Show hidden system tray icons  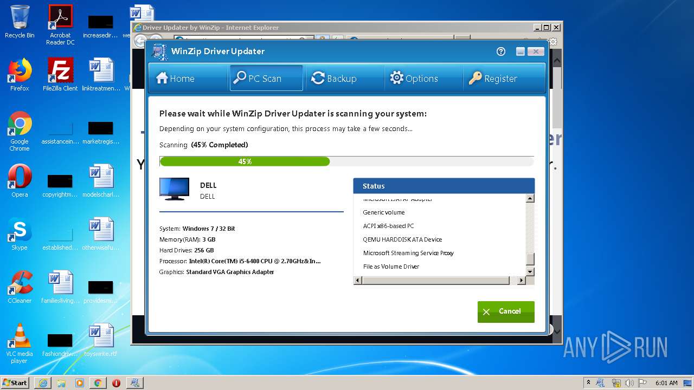tap(588, 383)
